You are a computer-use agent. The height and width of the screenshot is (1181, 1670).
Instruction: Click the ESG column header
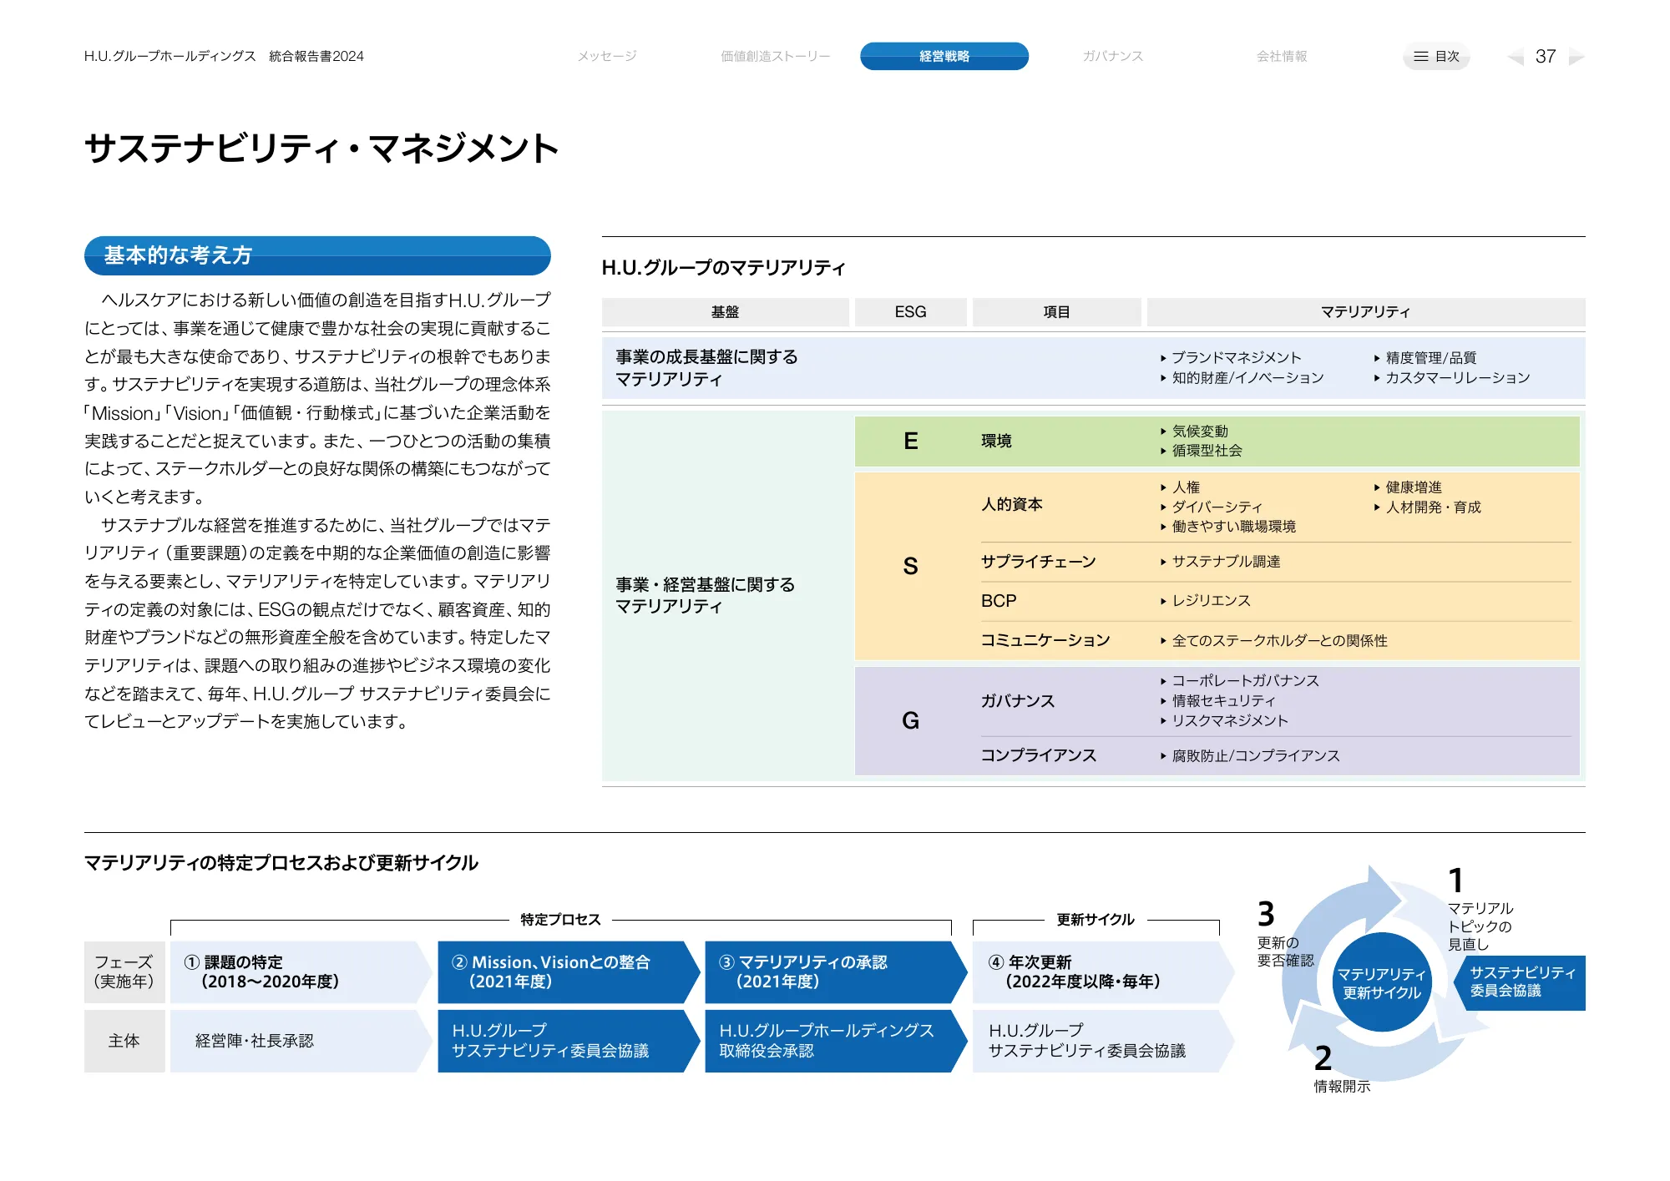pos(910,311)
